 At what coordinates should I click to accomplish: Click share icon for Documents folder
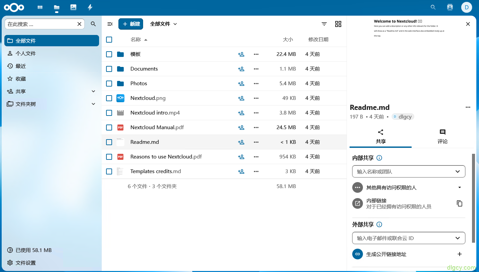click(241, 69)
